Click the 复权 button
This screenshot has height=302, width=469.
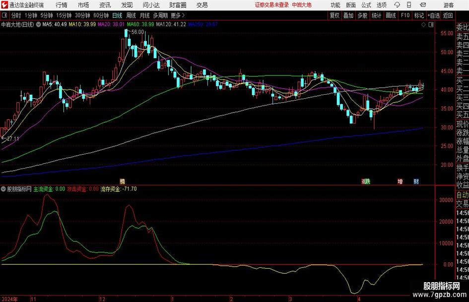[335, 15]
